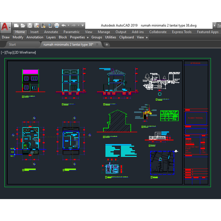Add a new drawing tab with plus button

tap(107, 45)
